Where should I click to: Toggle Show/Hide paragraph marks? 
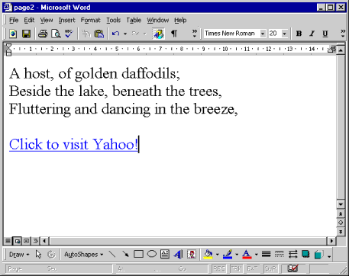coord(174,34)
